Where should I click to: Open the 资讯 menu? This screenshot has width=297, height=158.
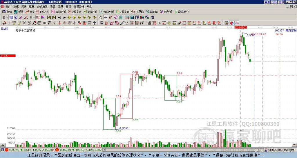[x=24, y=7]
